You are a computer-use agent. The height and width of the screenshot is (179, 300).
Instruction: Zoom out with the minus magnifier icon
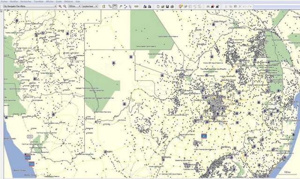pyautogui.click(x=65, y=6)
